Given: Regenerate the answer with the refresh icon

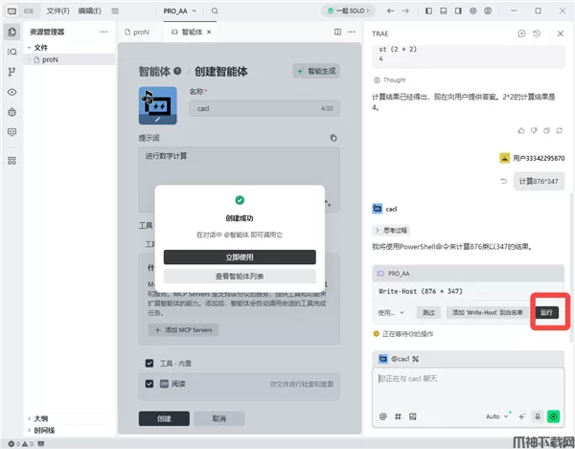Looking at the screenshot, I should (x=560, y=130).
